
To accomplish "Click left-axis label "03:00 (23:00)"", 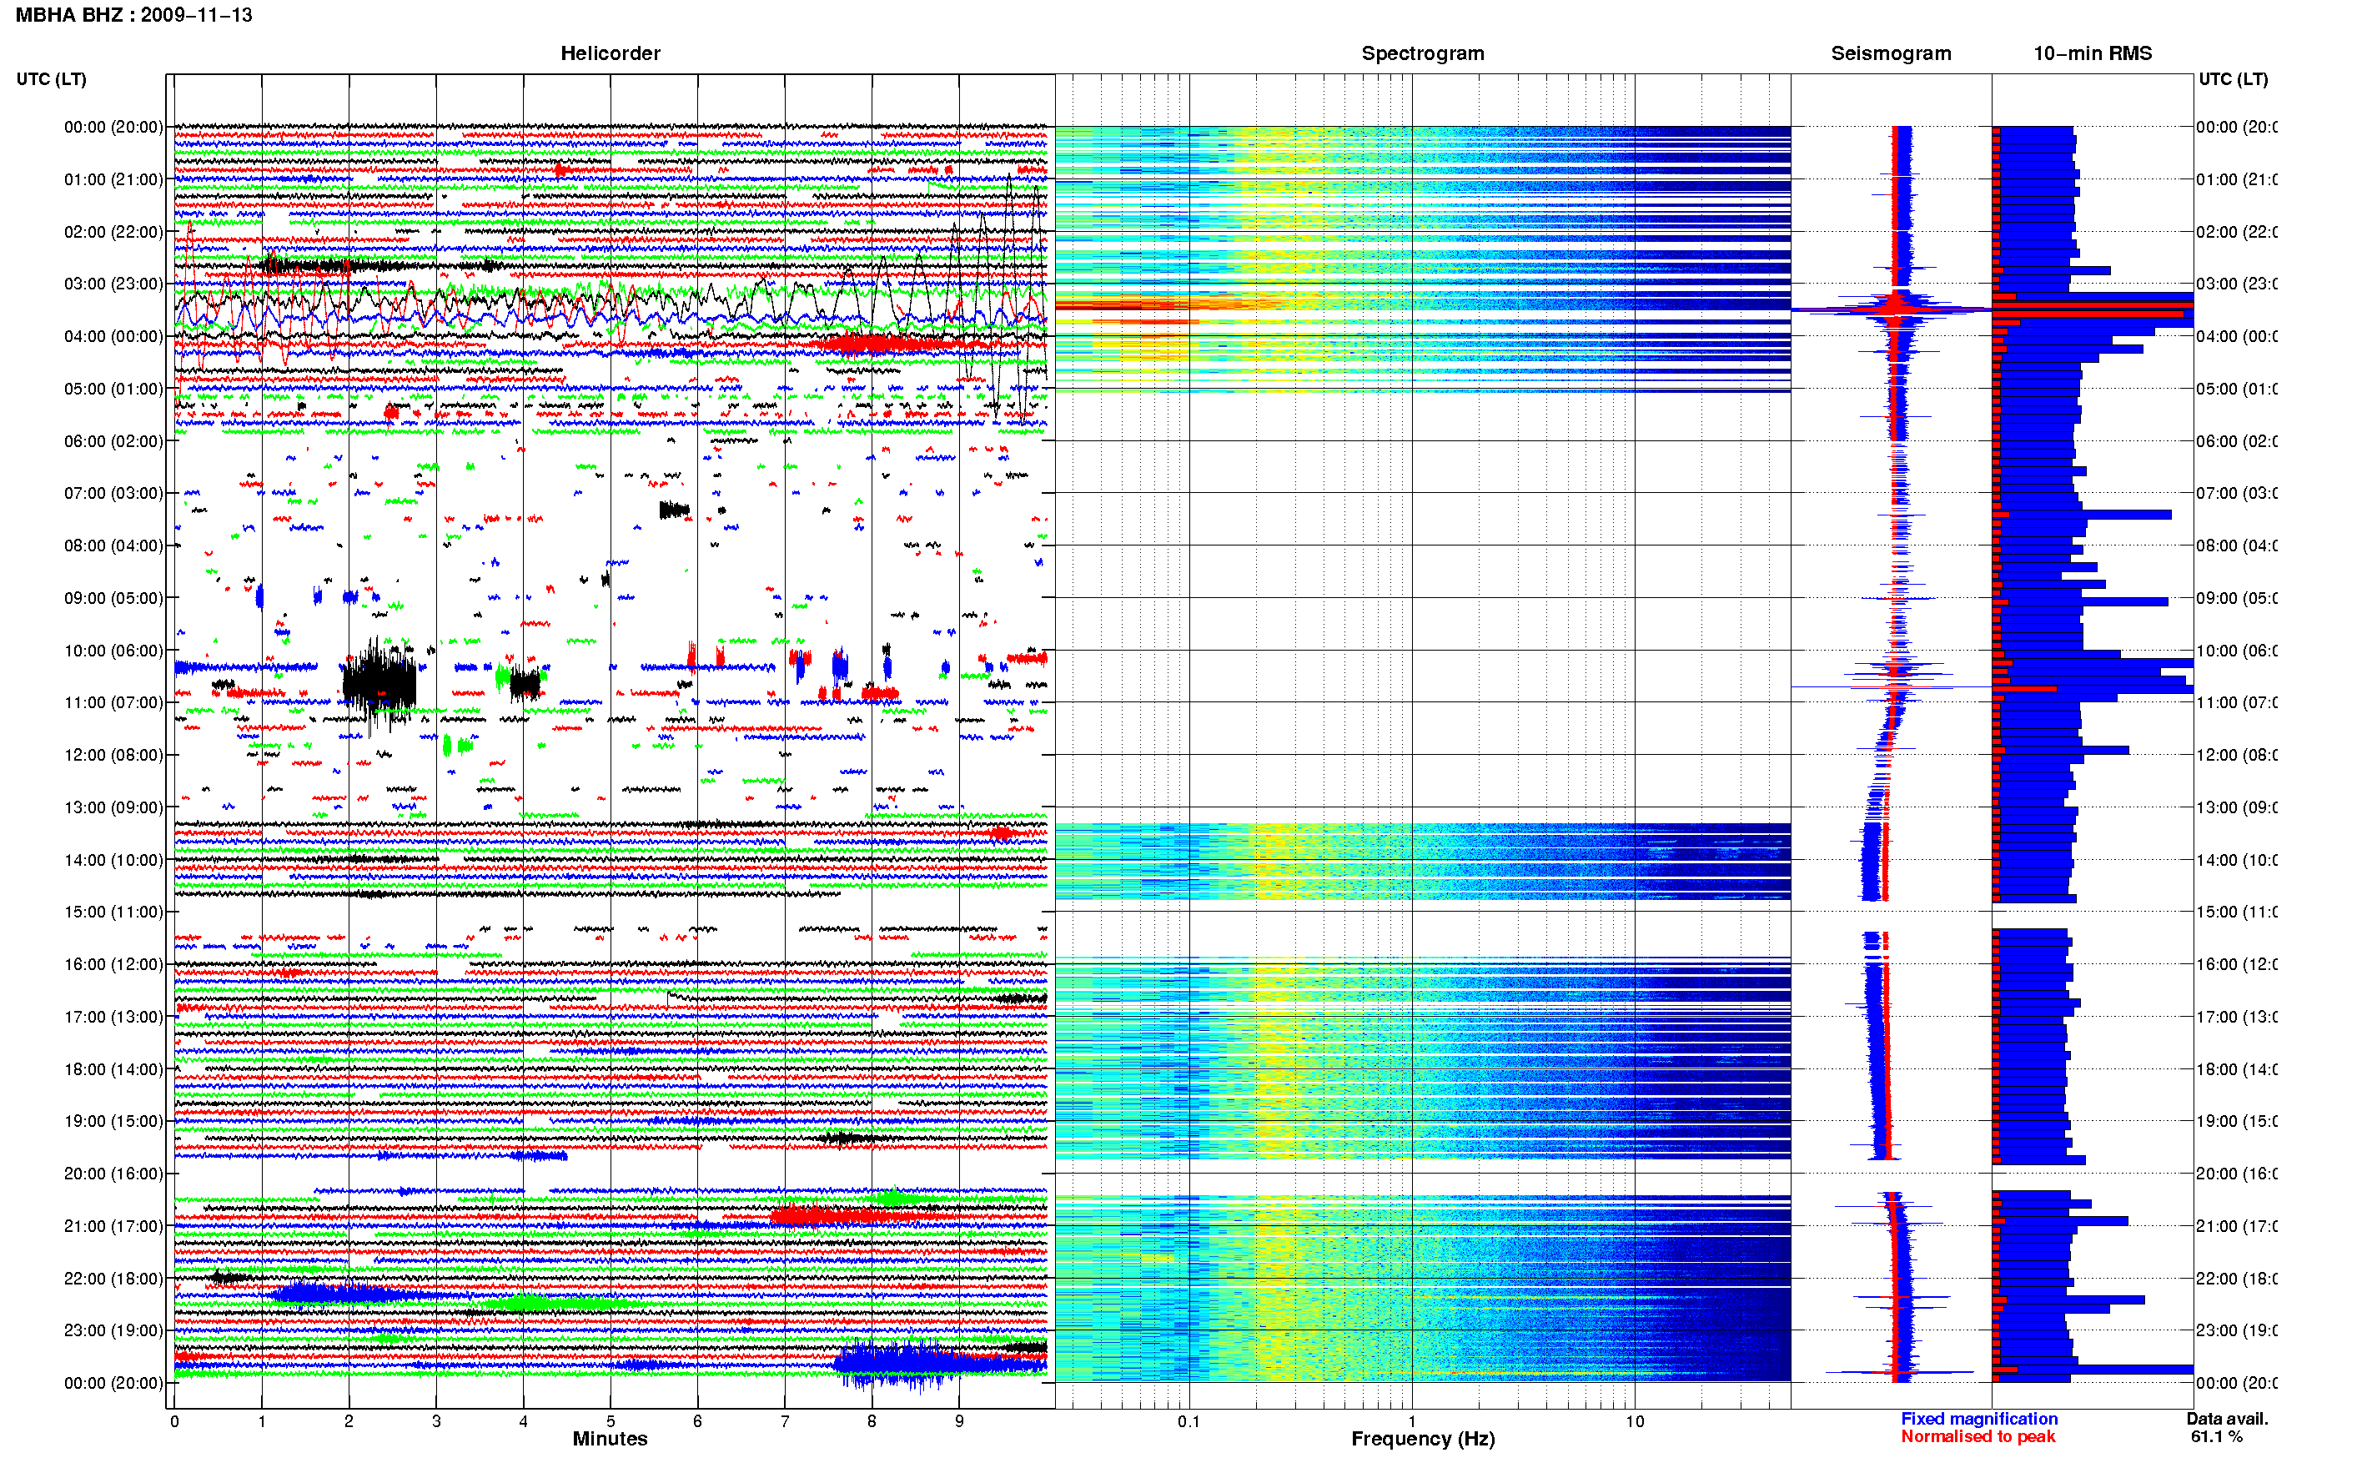I will tap(113, 284).
